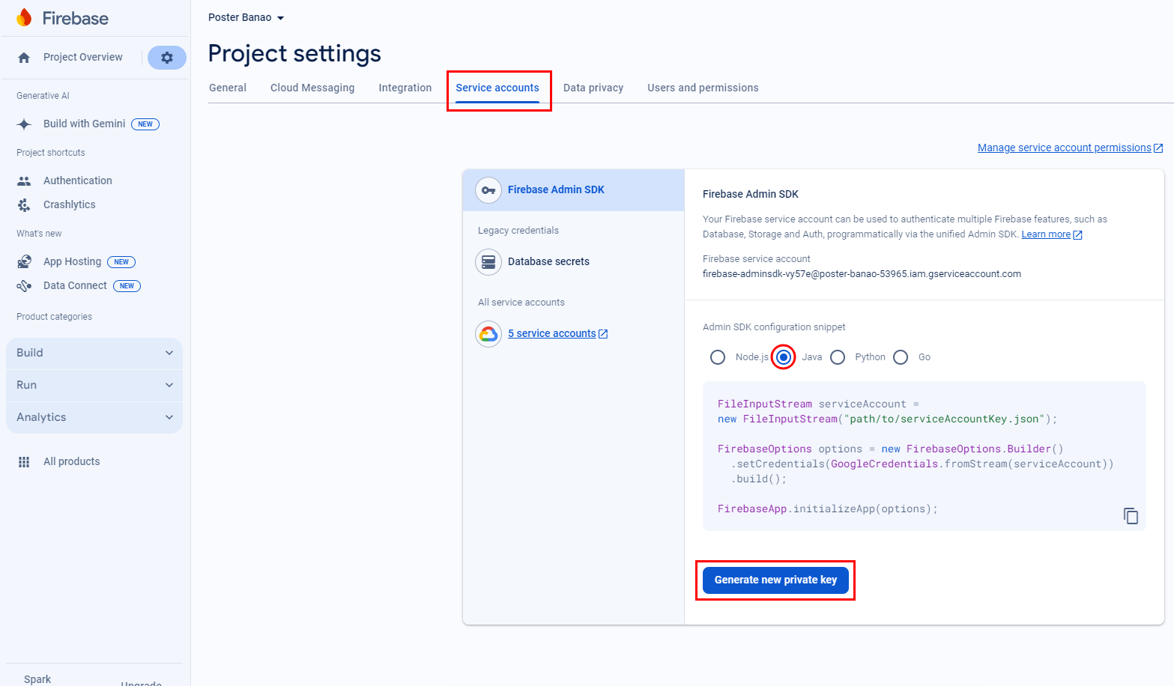Image resolution: width=1174 pixels, height=686 pixels.
Task: Select the Node.js radio button
Action: coord(718,357)
